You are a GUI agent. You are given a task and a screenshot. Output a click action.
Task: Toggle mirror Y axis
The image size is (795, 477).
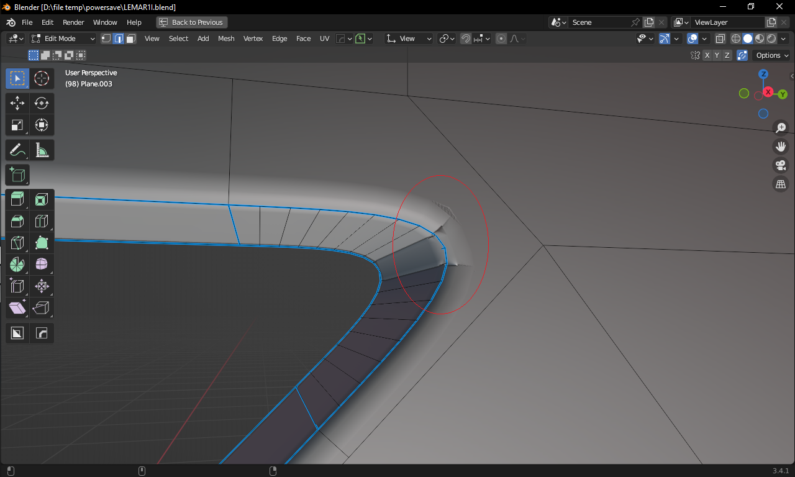717,55
